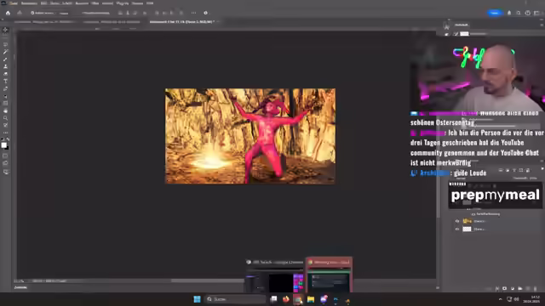545x306 pixels.
Task: Toggle the layer effect eye icon
Action: pos(473,214)
